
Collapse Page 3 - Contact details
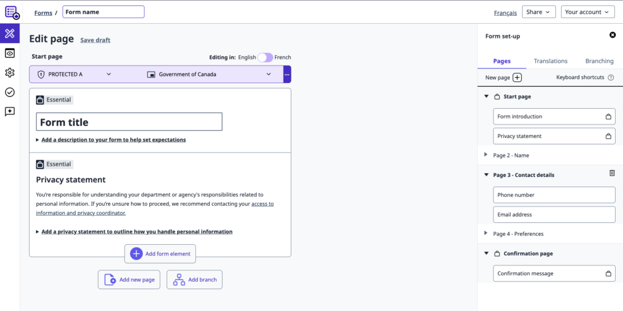pos(486,174)
